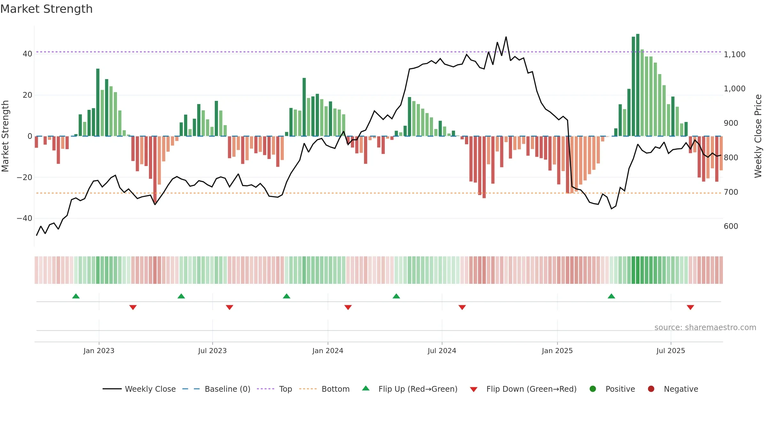Click the 600 price axis label
The image size is (767, 431).
[x=731, y=226]
